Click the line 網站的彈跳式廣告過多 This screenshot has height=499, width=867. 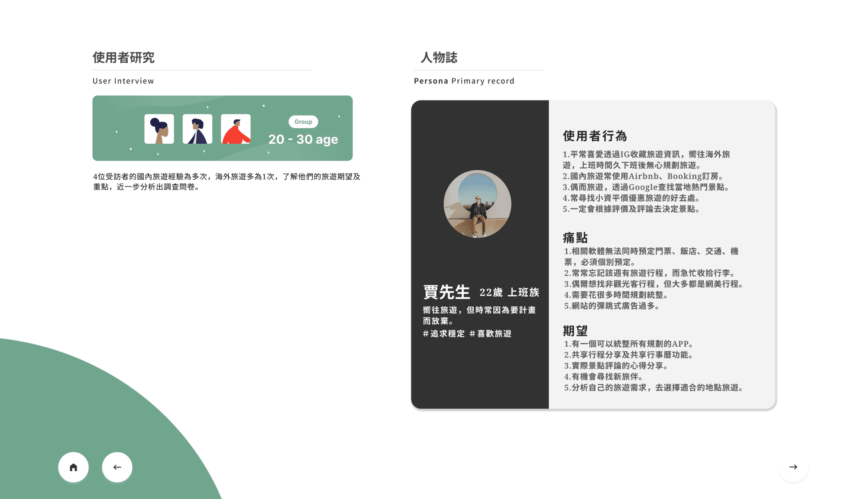(x=612, y=306)
